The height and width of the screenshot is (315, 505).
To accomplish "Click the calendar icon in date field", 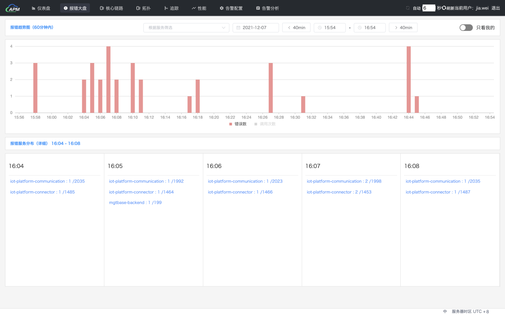I will click(x=238, y=28).
